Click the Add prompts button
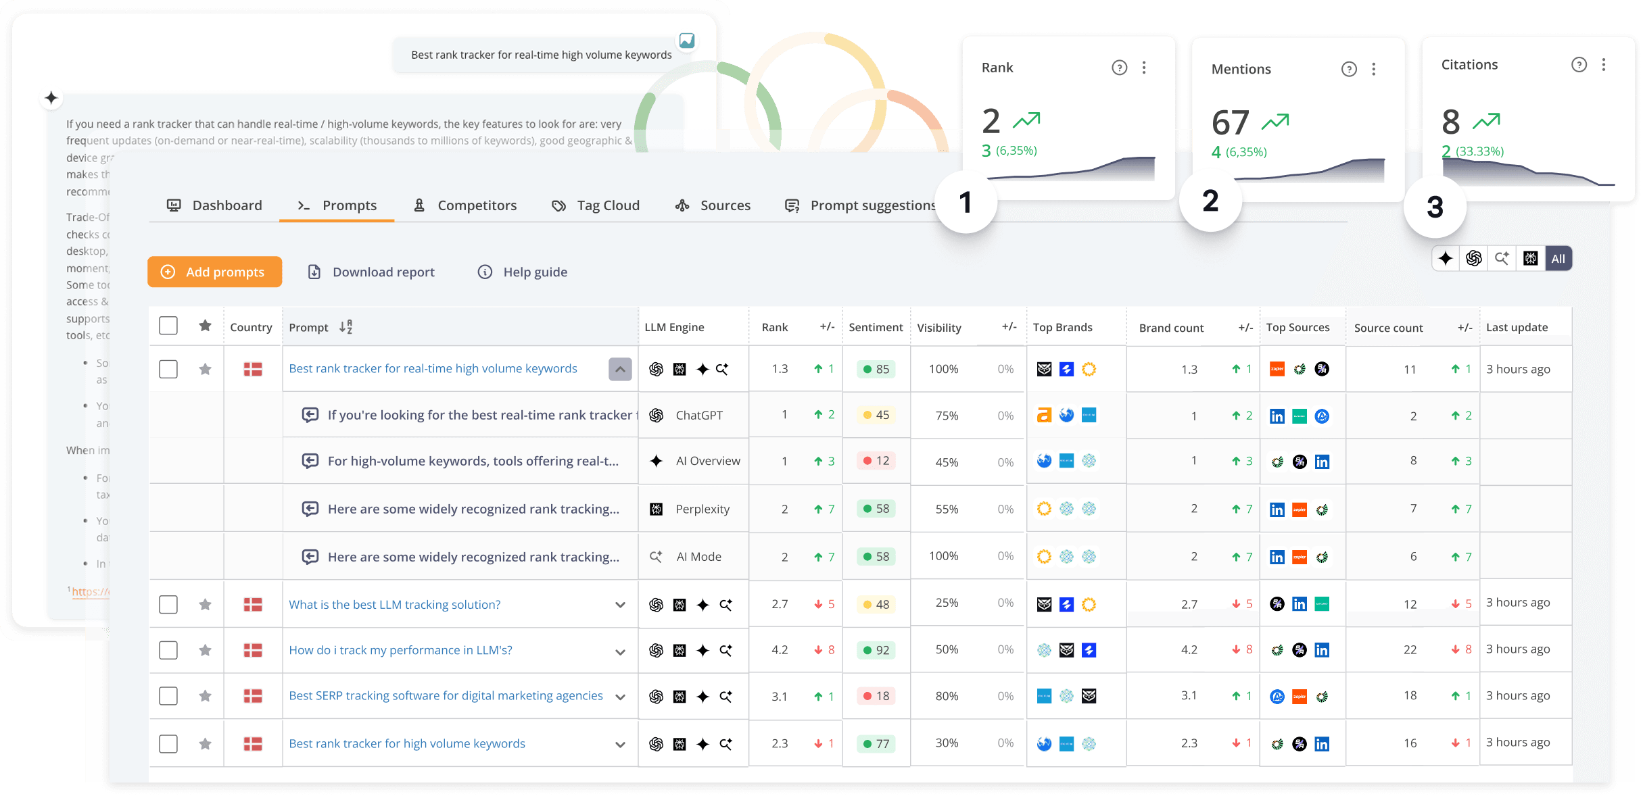The height and width of the screenshot is (796, 1643). pyautogui.click(x=214, y=272)
